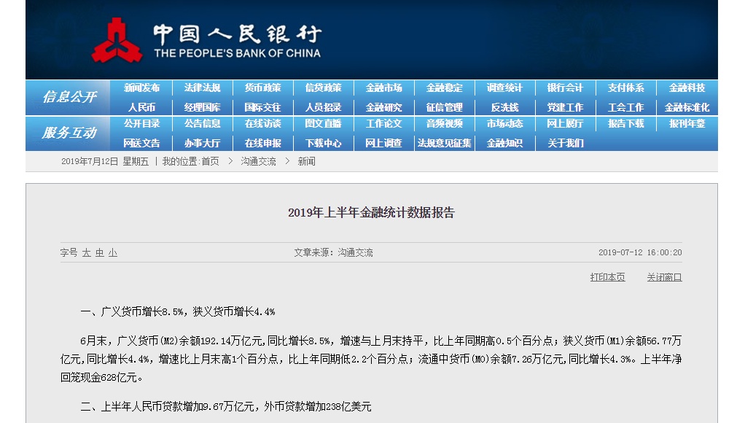The image size is (745, 423).
Task: Select the 反洗钱 menu item
Action: click(504, 107)
